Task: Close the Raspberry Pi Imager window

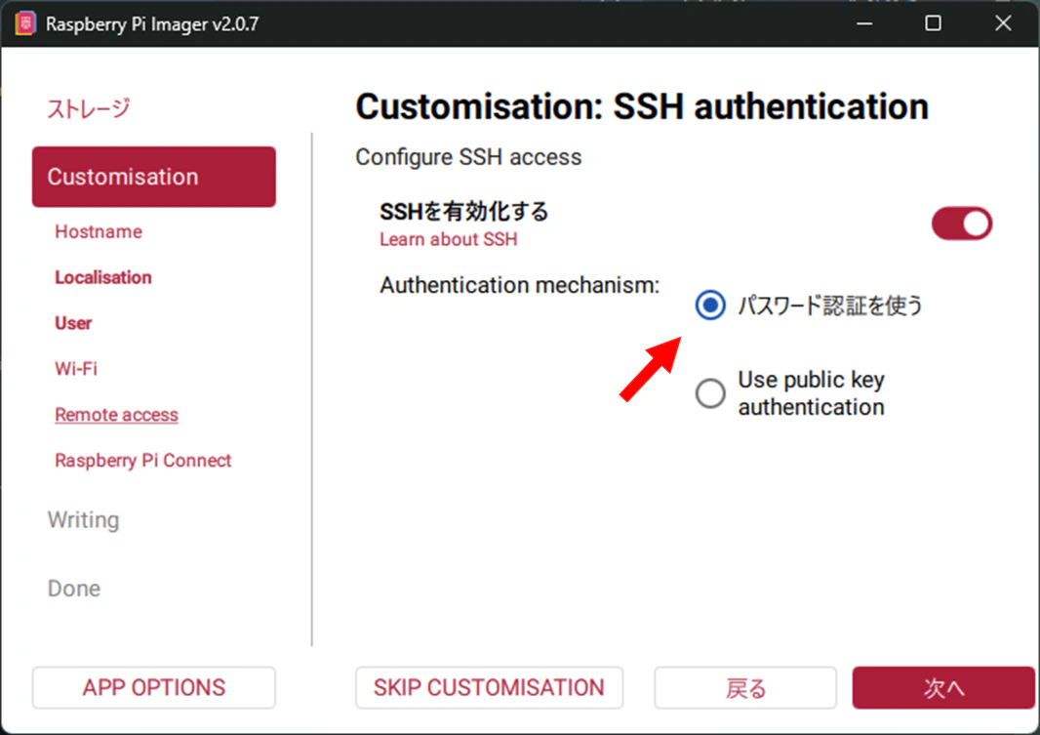Action: [1003, 23]
